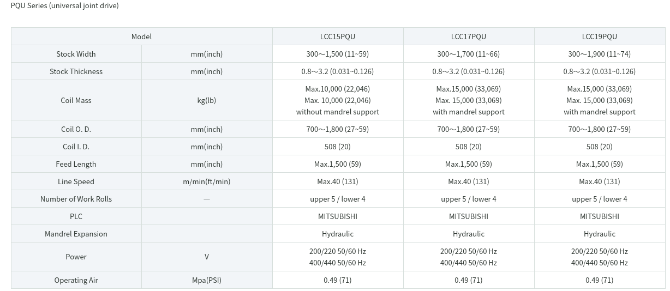Click the Coil I. D. row label
The image size is (670, 291).
pos(76,147)
